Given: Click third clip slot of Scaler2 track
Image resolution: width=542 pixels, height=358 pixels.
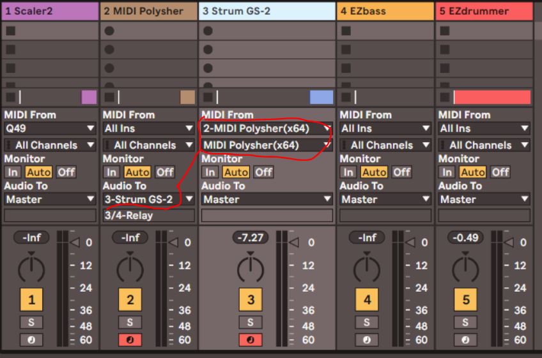Looking at the screenshot, I should [x=50, y=68].
